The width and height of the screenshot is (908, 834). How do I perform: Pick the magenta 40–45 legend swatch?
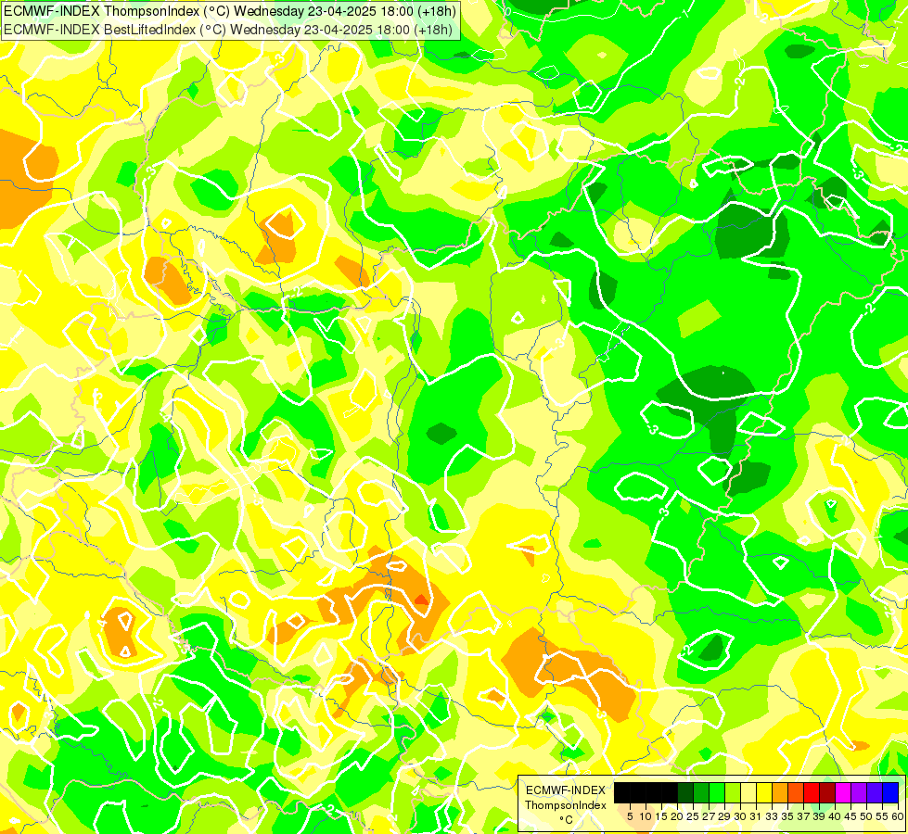843,793
